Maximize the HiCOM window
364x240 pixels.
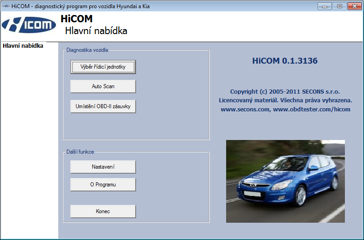coord(339,6)
